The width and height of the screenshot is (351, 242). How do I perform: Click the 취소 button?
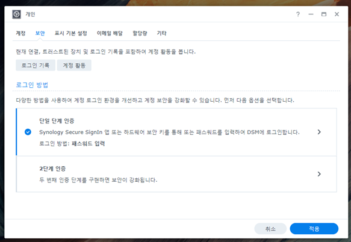coord(270,229)
